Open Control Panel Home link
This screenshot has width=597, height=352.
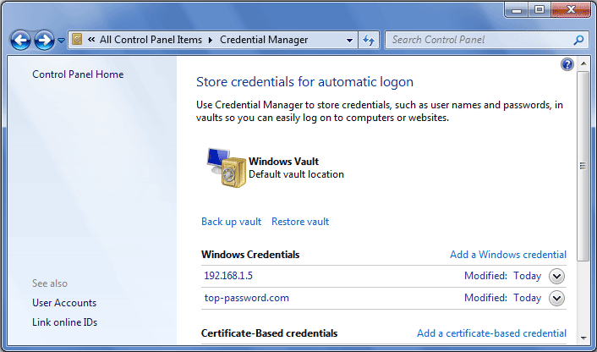click(x=78, y=74)
